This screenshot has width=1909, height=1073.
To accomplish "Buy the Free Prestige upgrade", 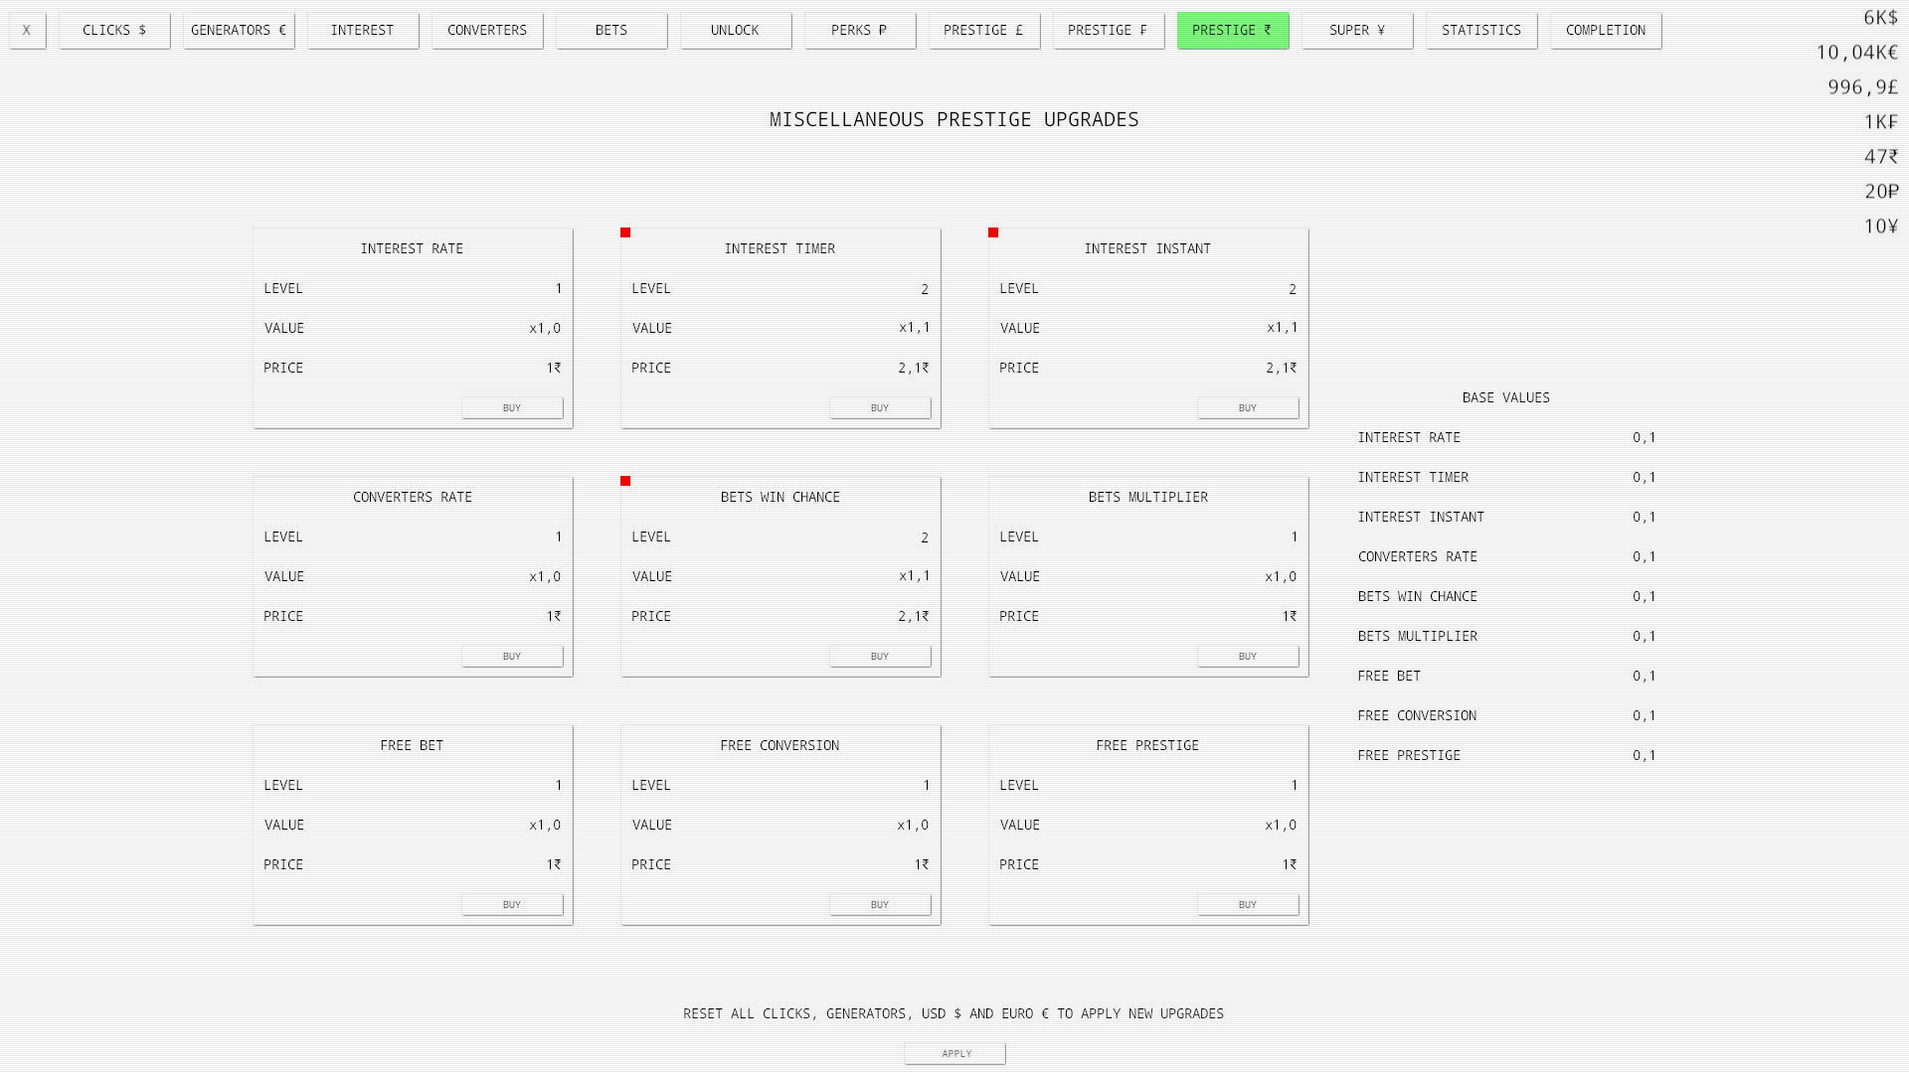I will click(x=1248, y=904).
